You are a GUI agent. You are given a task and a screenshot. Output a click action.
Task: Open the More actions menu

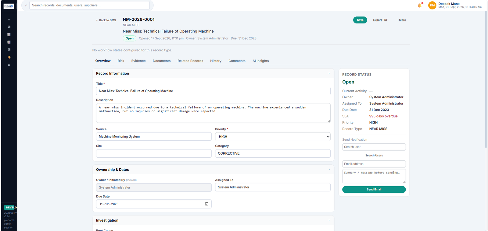coord(402,20)
